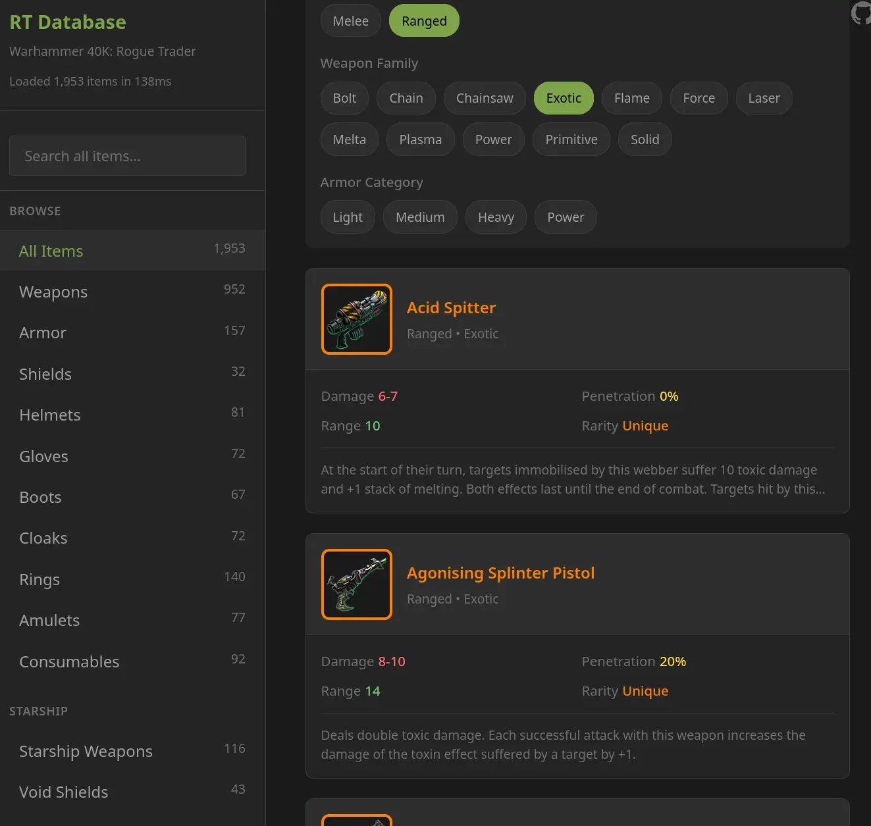Open Agonising Splinter Pistol title link
Image resolution: width=871 pixels, height=826 pixels.
point(500,573)
